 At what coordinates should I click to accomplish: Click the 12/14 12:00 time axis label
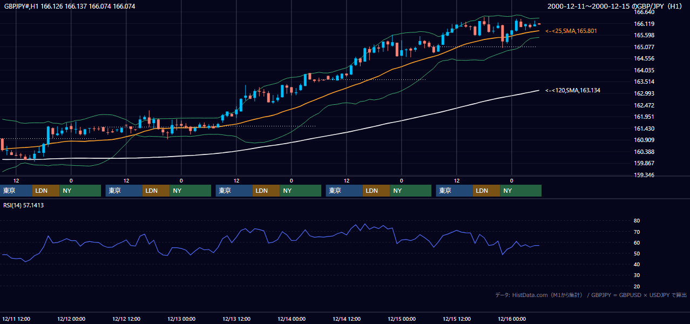point(347,319)
